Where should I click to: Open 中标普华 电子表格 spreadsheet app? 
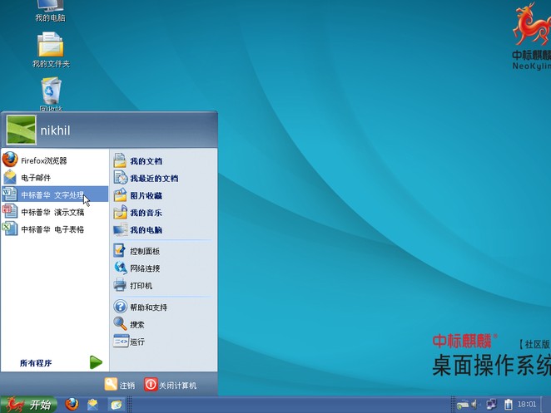(x=52, y=229)
